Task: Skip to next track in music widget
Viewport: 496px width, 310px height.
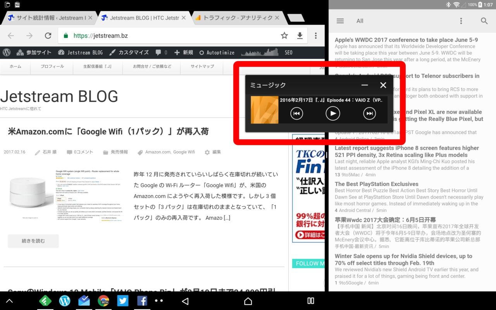Action: (369, 114)
